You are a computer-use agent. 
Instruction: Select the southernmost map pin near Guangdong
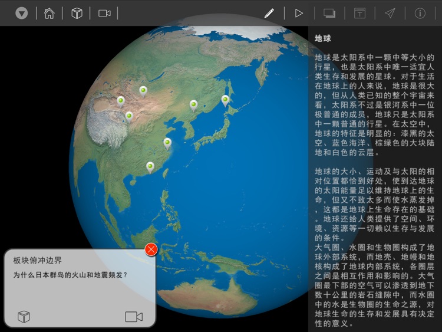tap(150, 167)
